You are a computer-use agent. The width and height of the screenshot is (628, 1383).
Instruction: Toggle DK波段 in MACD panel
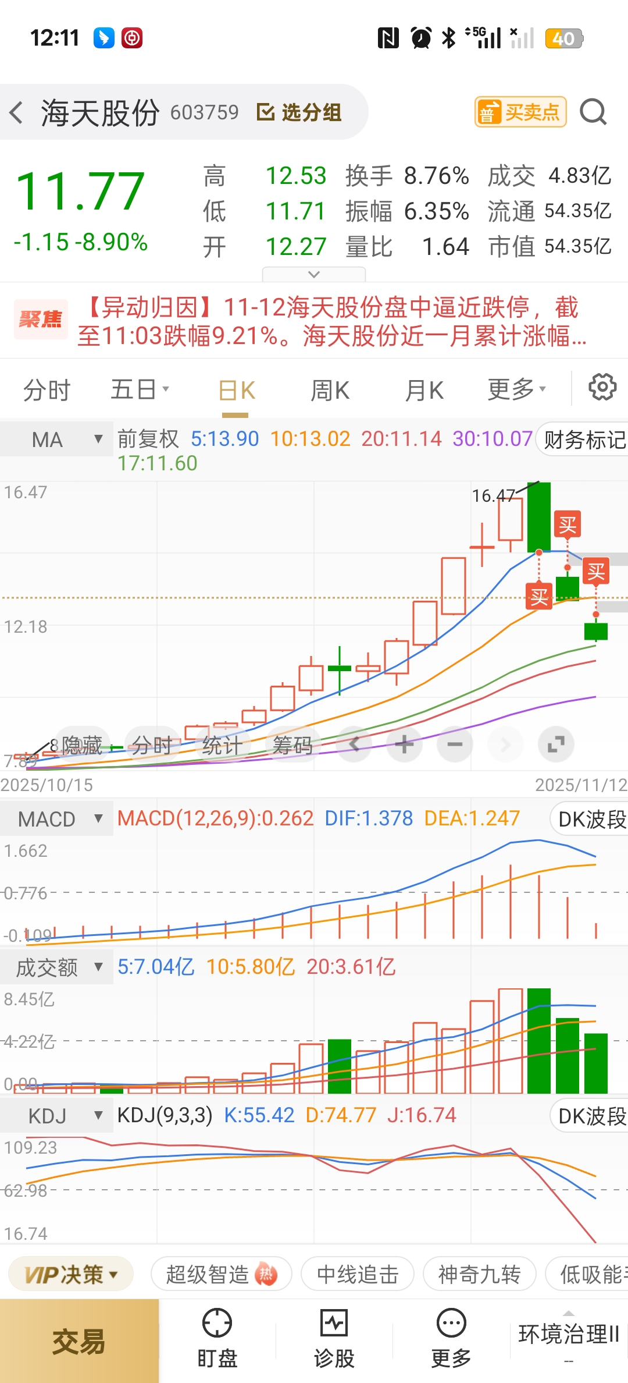pos(590,819)
